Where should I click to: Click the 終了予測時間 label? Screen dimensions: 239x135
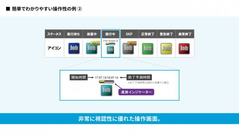tap(139, 77)
